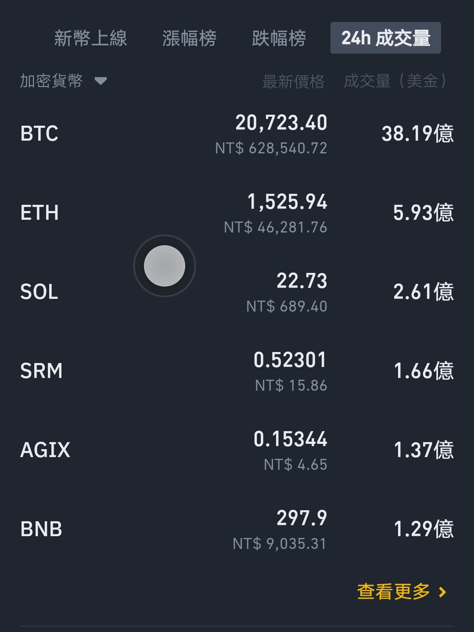The image size is (474, 632).
Task: Open the 跌幅榜 tab
Action: tap(279, 38)
